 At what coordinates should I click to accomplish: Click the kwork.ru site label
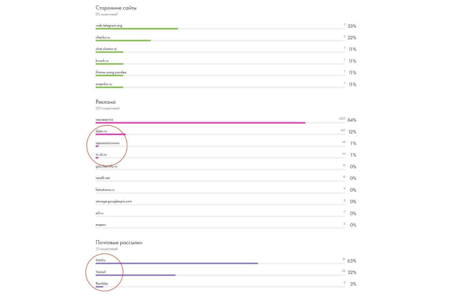(102, 61)
